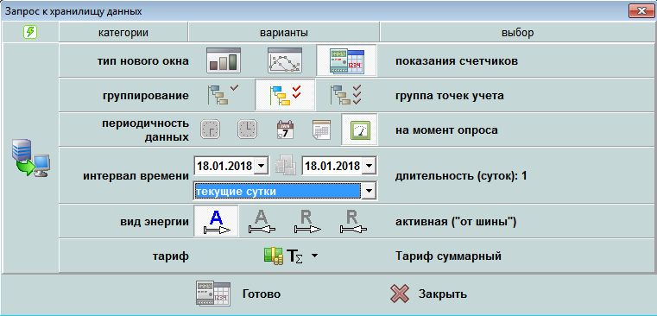Click the 'категории' column header
This screenshot has width=657, height=316.
click(x=123, y=33)
